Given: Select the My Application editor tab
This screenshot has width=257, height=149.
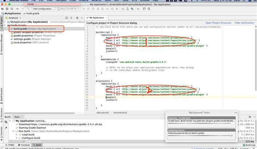Looking at the screenshot, I should coord(97,18).
